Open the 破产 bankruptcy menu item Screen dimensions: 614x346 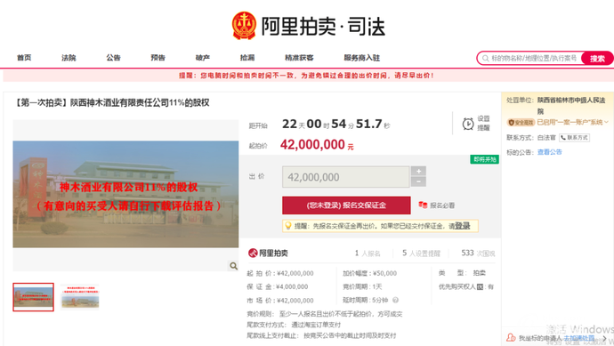coord(203,58)
